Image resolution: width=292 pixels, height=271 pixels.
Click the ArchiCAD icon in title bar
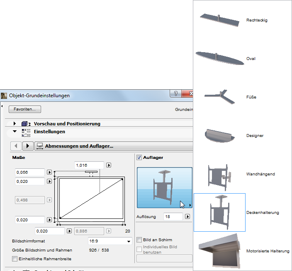pyautogui.click(x=4, y=96)
